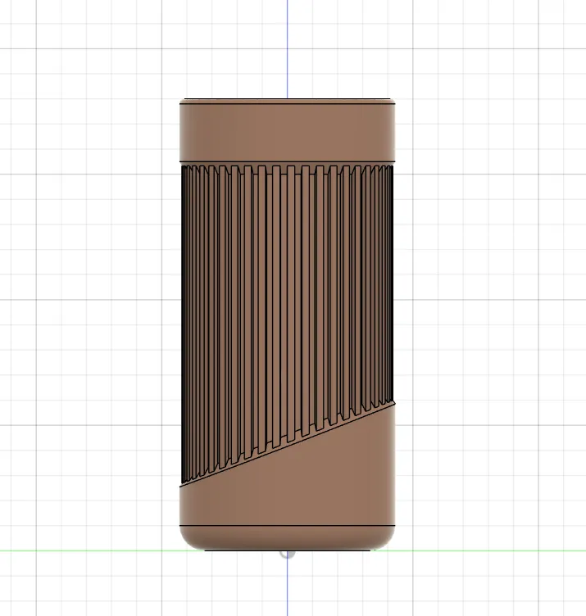Click the rounded bottom-right corner of the model

390,542
